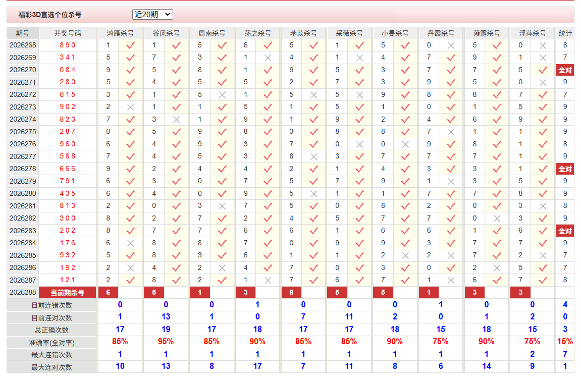This screenshot has height=381, width=581.
Task: Click the X mark under 荡之杀号 in row 2026269
Action: point(268,58)
